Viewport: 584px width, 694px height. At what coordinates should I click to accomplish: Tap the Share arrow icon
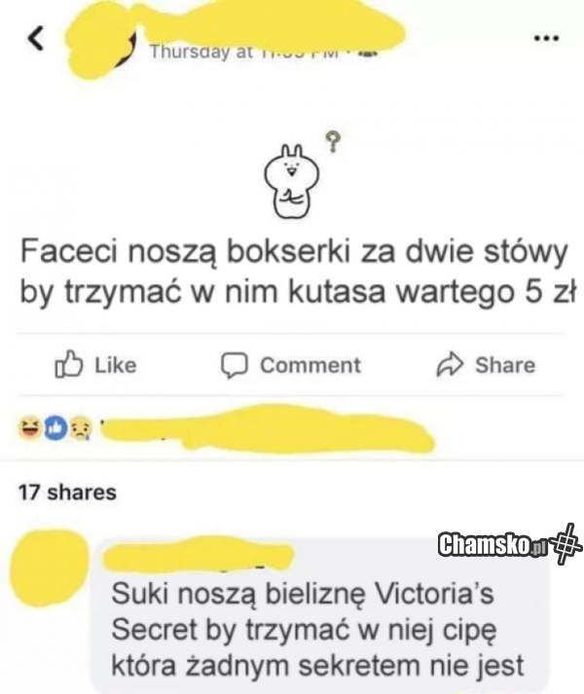point(450,364)
